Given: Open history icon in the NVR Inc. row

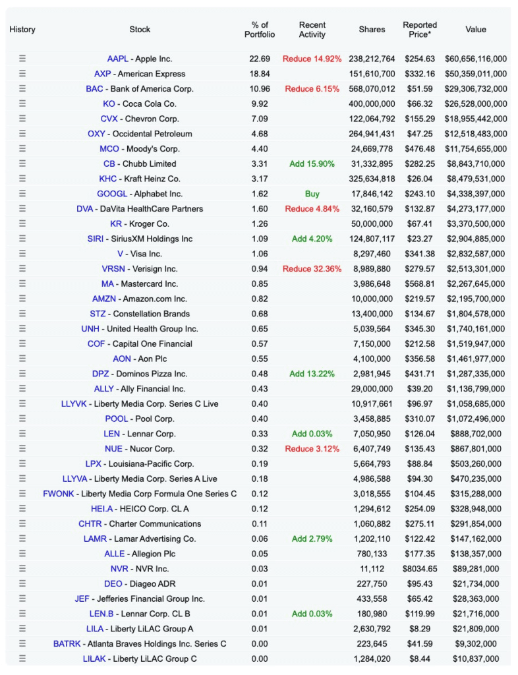Looking at the screenshot, I should 22,569.
